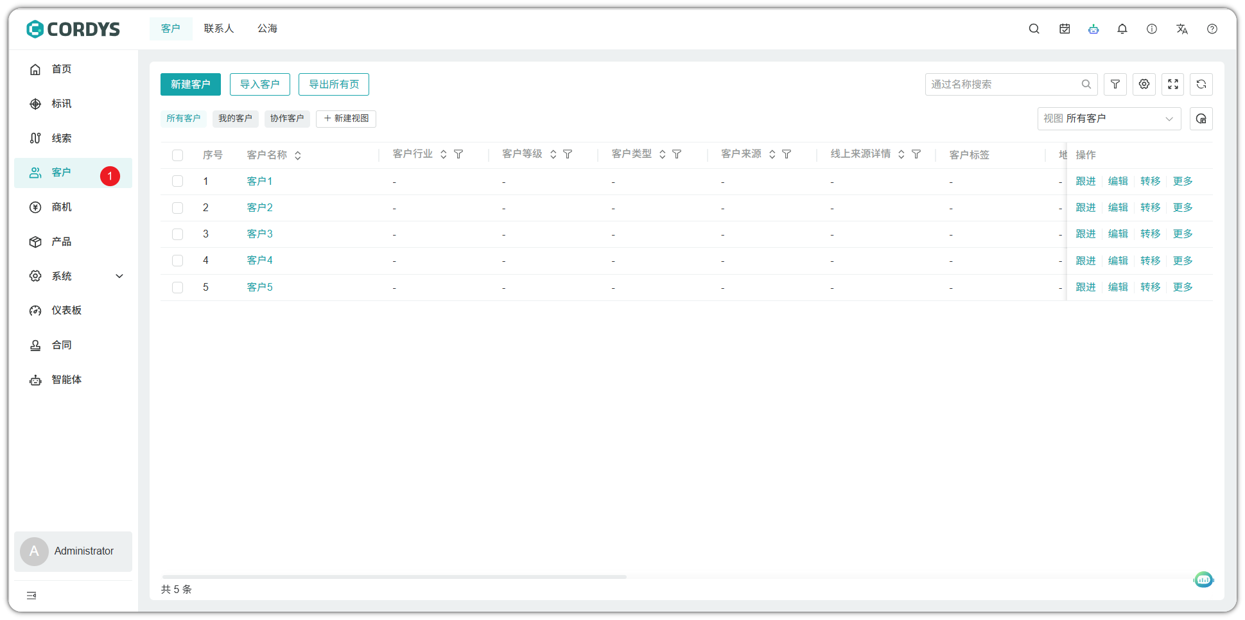The width and height of the screenshot is (1245, 620).
Task: Click the 新建客户 button
Action: pos(190,84)
